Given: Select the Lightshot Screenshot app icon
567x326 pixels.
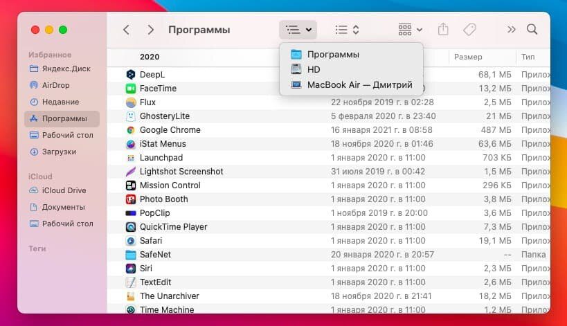Looking at the screenshot, I should (x=131, y=172).
